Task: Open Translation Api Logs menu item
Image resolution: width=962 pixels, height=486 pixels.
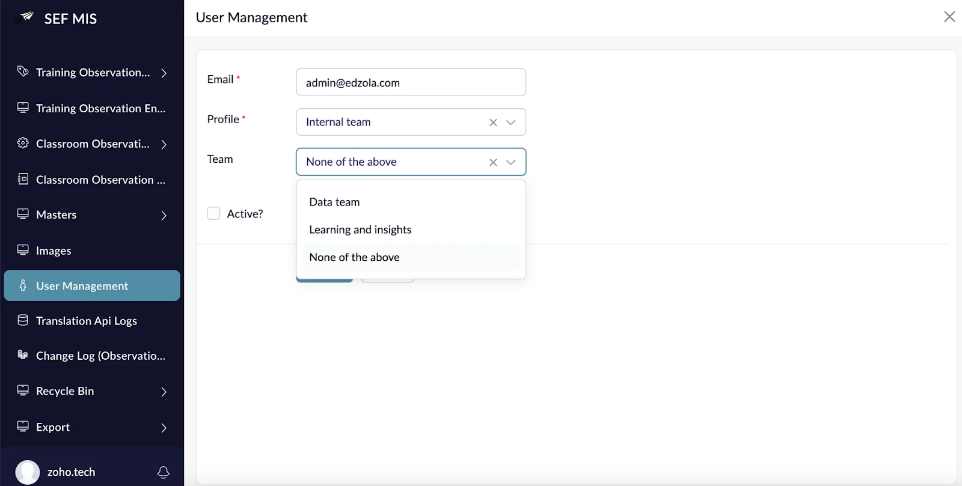Action: (x=92, y=321)
